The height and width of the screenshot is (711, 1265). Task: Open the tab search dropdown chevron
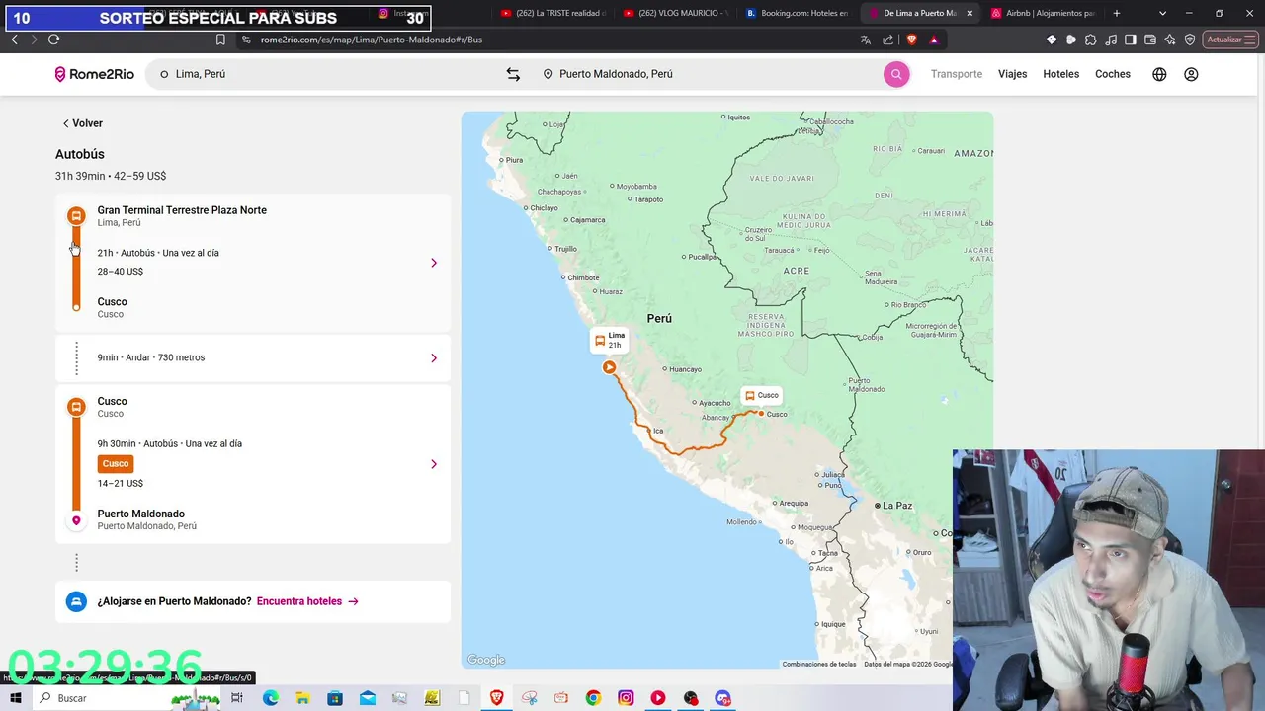[x=1162, y=13]
